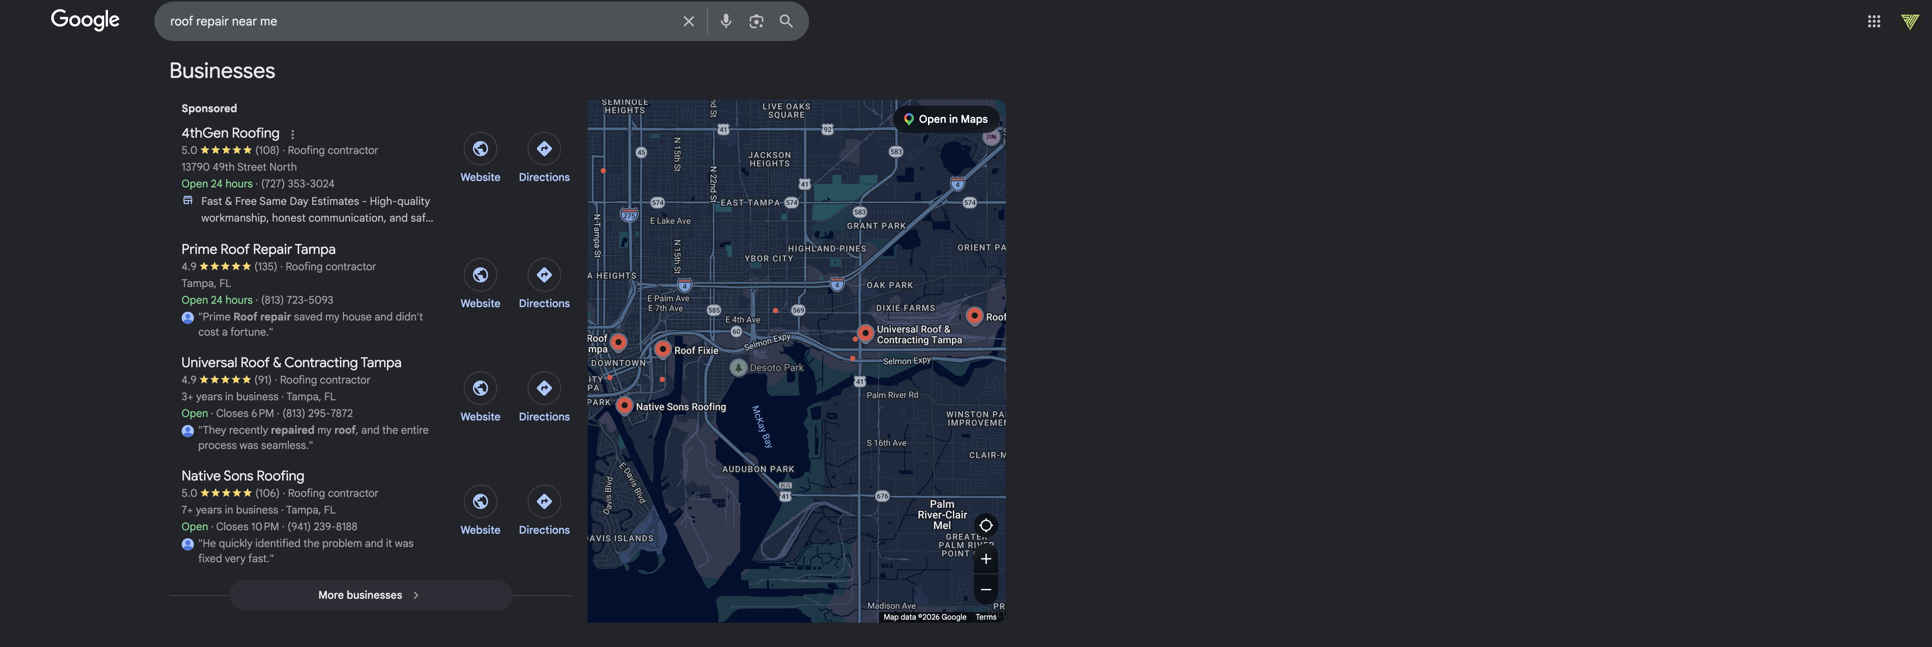The height and width of the screenshot is (647, 1932).
Task: Get directions to 4thGen Roofing
Action: [x=544, y=157]
